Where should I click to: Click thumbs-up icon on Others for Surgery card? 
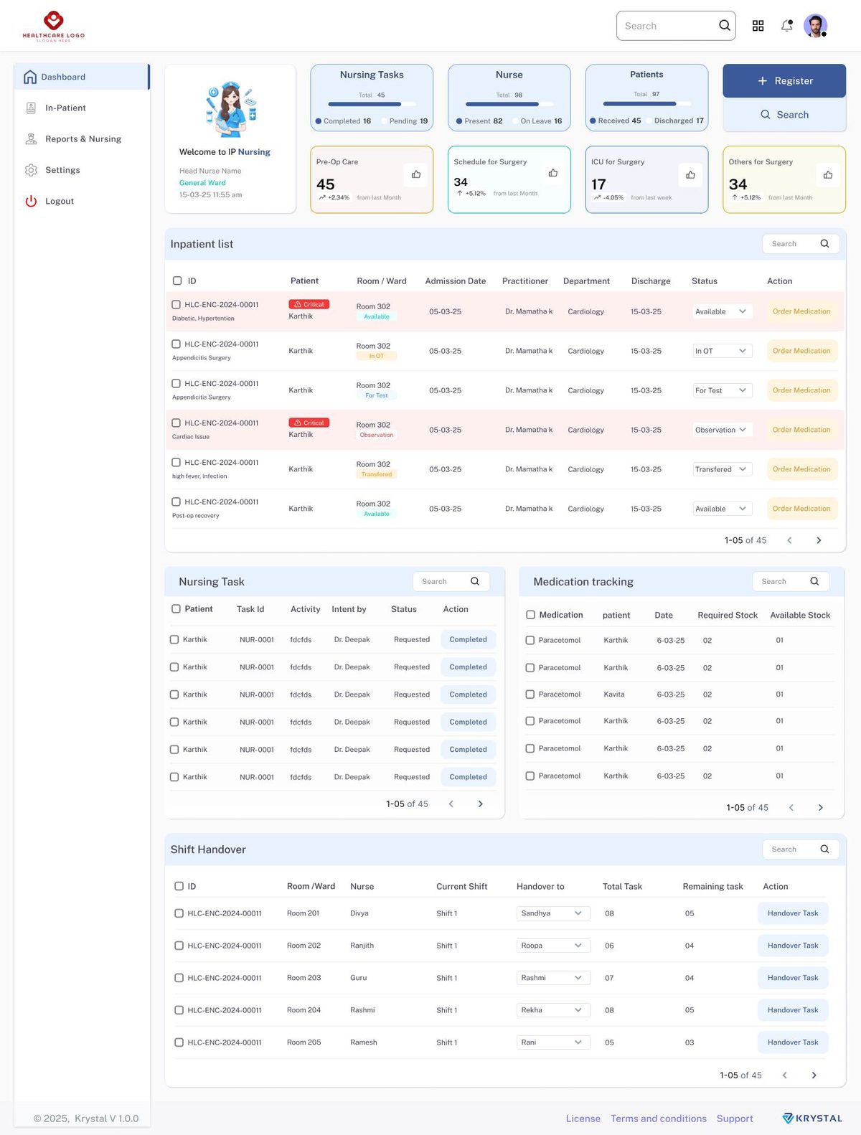click(828, 174)
